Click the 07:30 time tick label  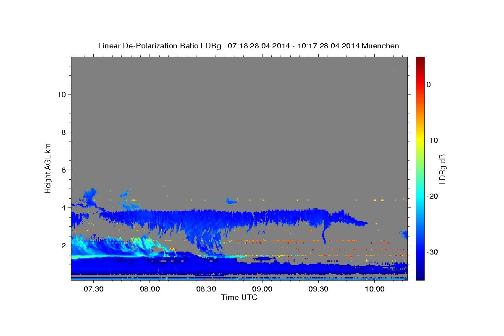94,289
